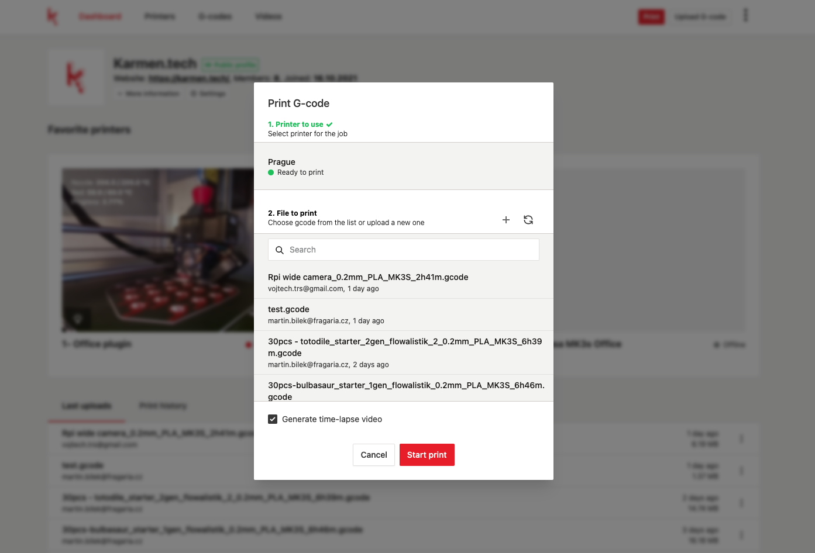Click the Start print button
The height and width of the screenshot is (553, 815).
tap(427, 455)
